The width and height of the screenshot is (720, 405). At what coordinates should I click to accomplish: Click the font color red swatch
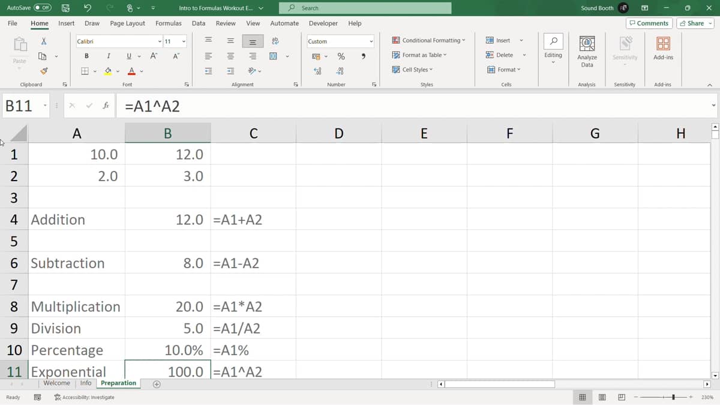pos(131,71)
